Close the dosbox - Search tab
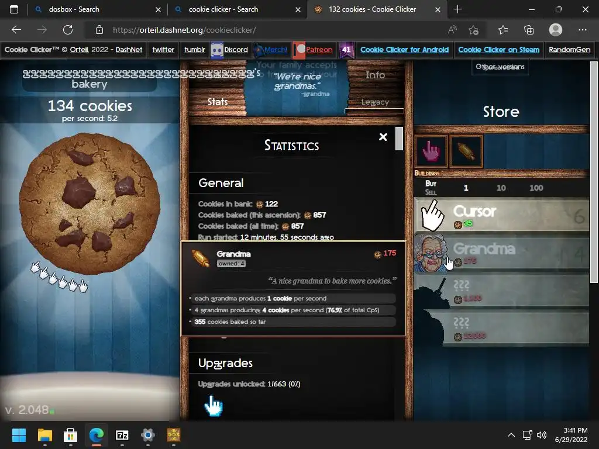The height and width of the screenshot is (449, 599). [158, 9]
